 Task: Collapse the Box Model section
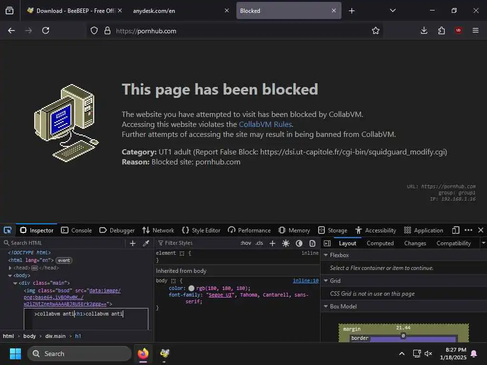326,307
